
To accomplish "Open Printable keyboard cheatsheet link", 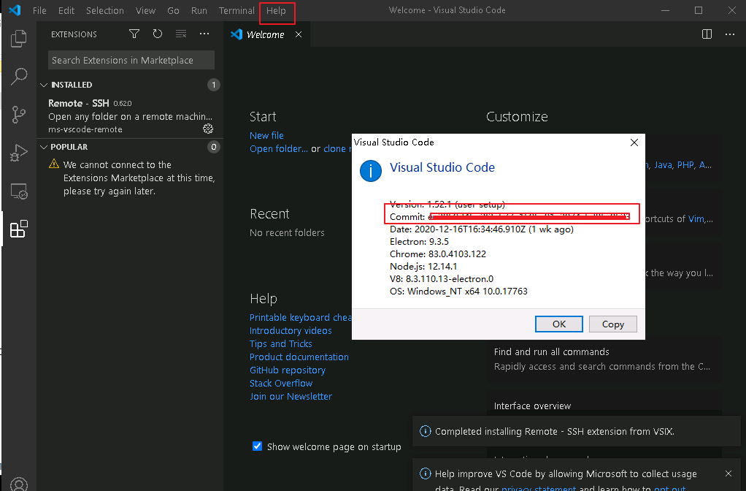I will 300,317.
